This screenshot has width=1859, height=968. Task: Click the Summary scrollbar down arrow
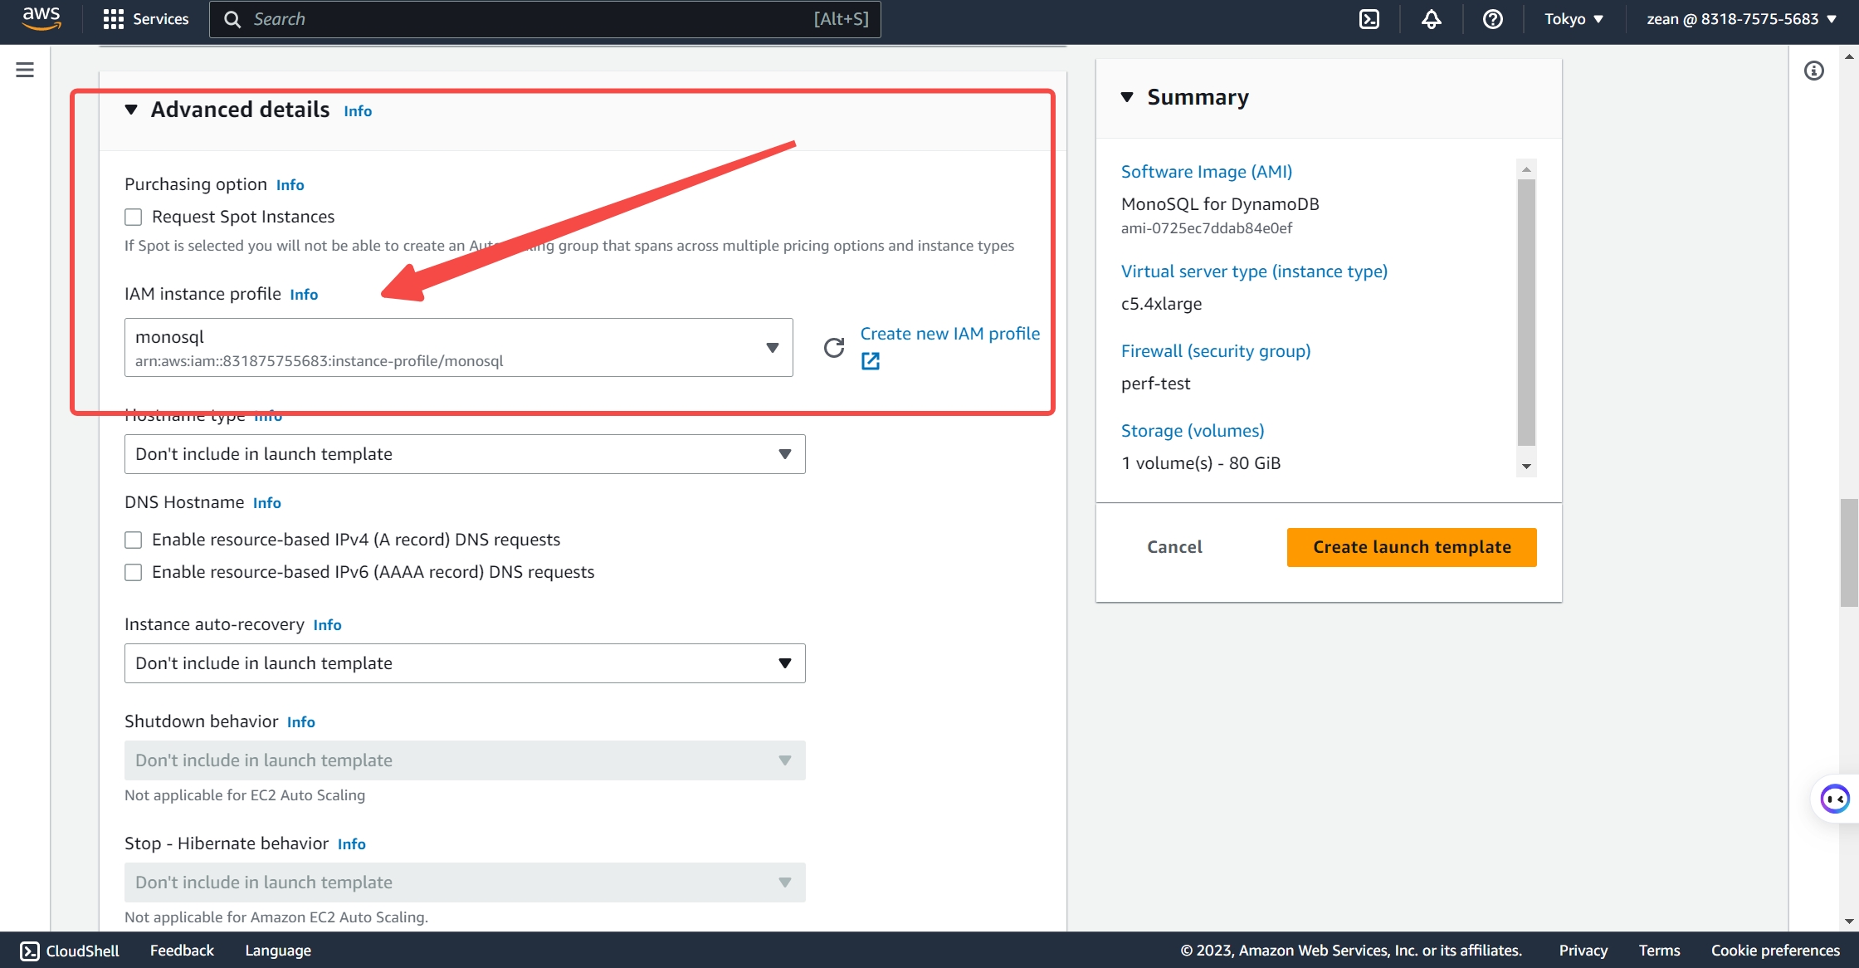coord(1526,467)
